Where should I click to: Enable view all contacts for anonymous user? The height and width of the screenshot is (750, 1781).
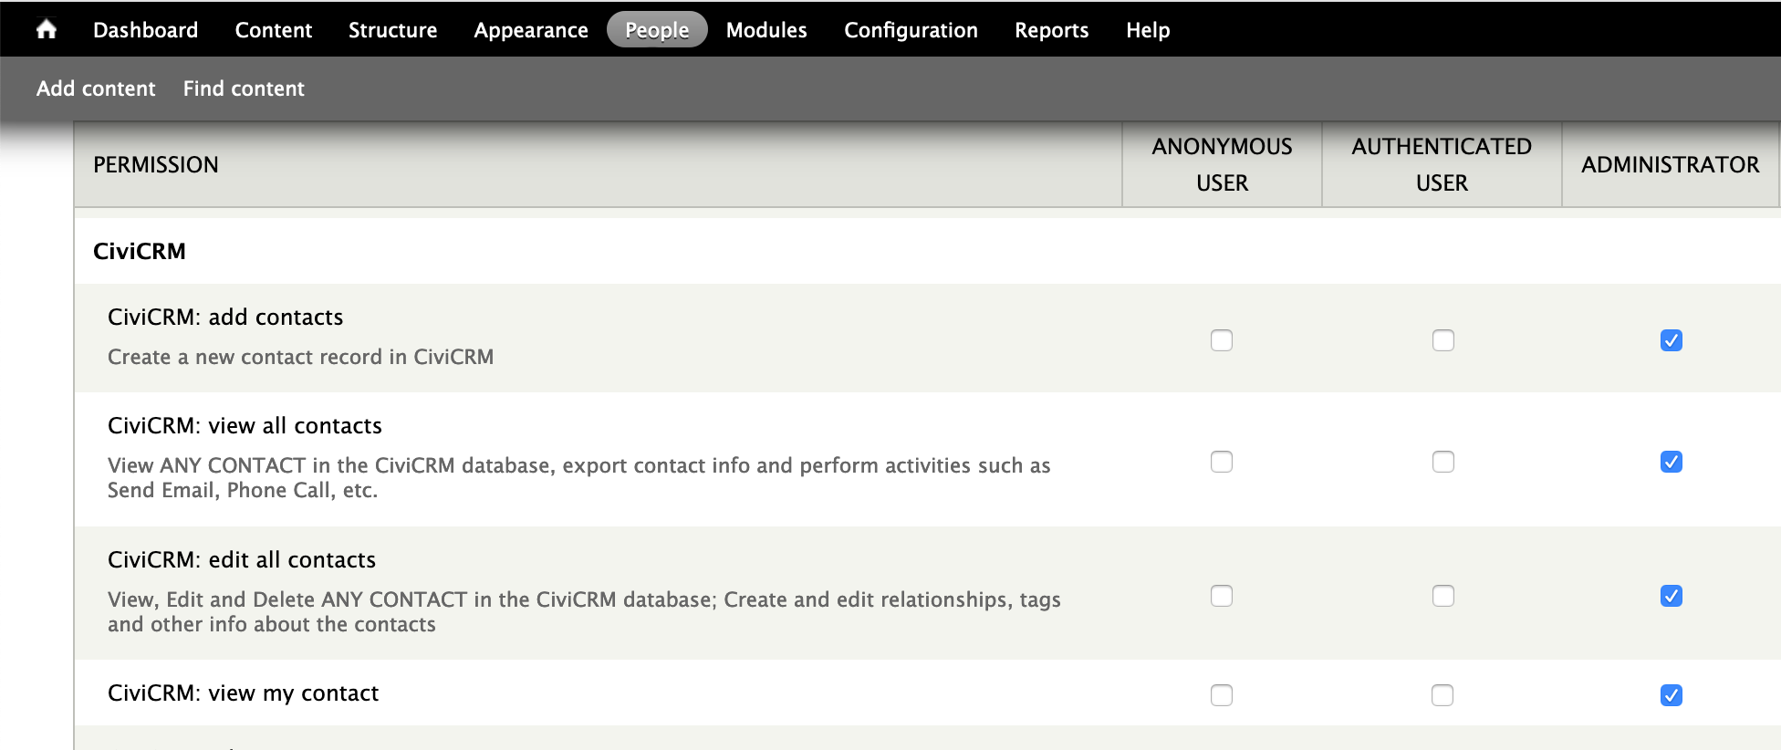(1221, 462)
